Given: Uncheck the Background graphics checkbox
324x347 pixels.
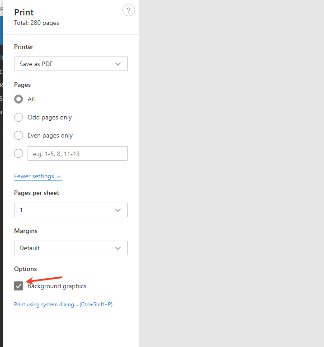Looking at the screenshot, I should tap(19, 286).
